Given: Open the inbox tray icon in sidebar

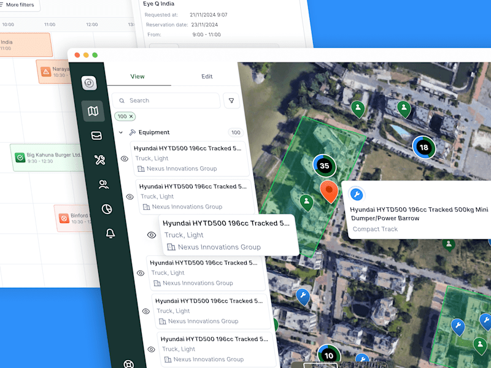Looking at the screenshot, I should click(96, 136).
